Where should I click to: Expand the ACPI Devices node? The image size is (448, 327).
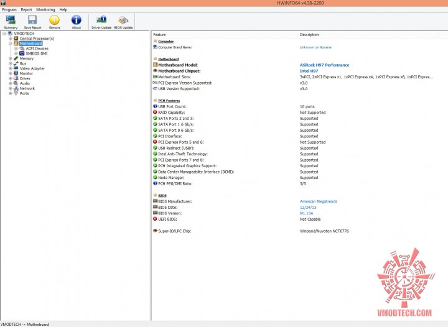coord(16,48)
